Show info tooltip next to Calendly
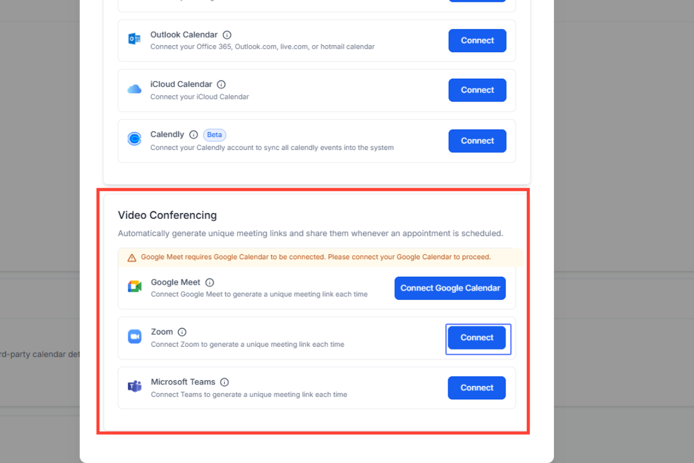The width and height of the screenshot is (694, 463). [194, 135]
